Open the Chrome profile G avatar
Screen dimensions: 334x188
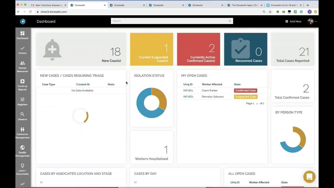[x=309, y=12]
